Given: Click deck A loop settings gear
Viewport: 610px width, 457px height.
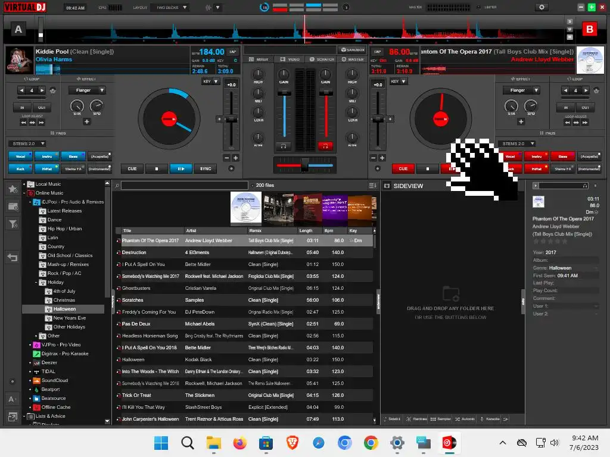Looking at the screenshot, I should 53,90.
